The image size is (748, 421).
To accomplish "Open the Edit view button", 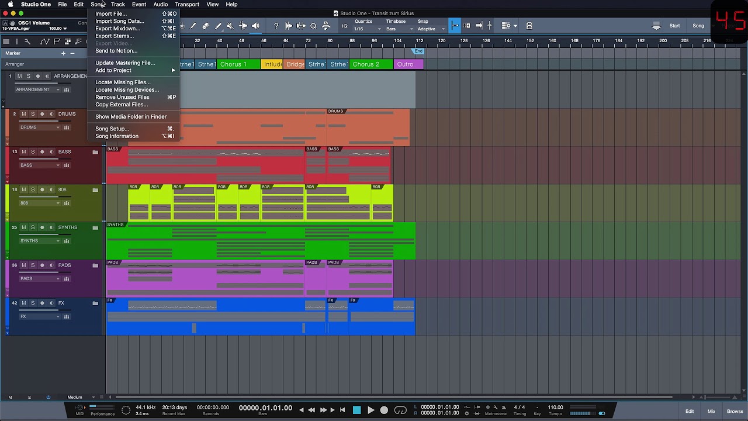I will (690, 412).
